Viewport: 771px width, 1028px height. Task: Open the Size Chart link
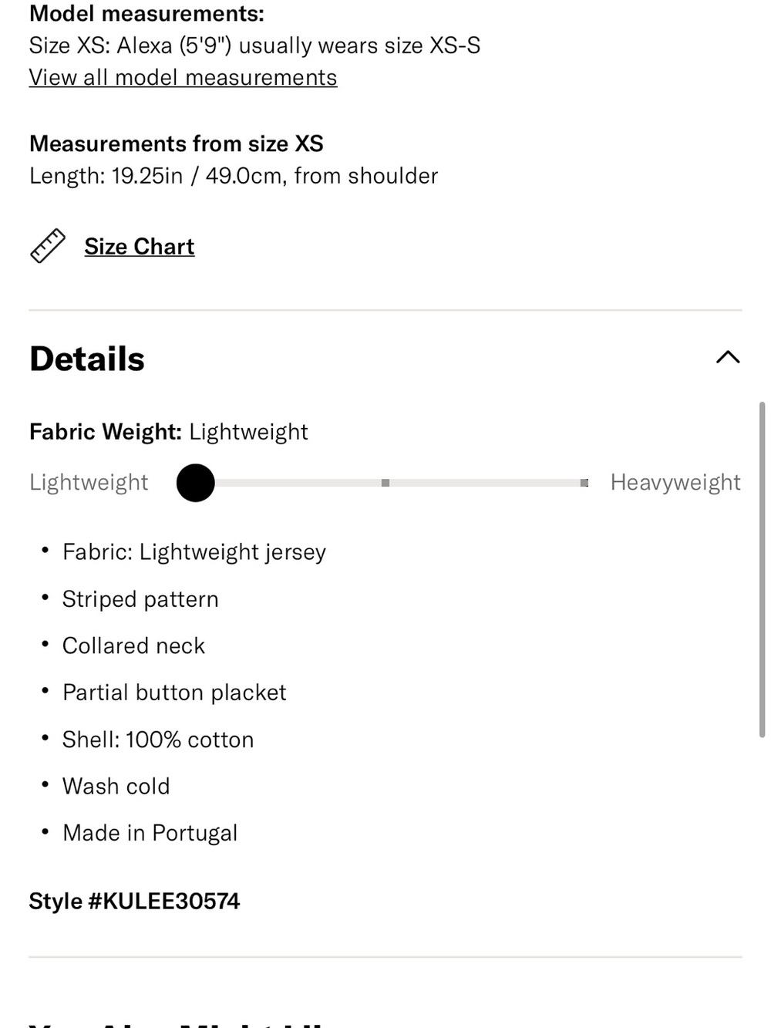point(140,247)
